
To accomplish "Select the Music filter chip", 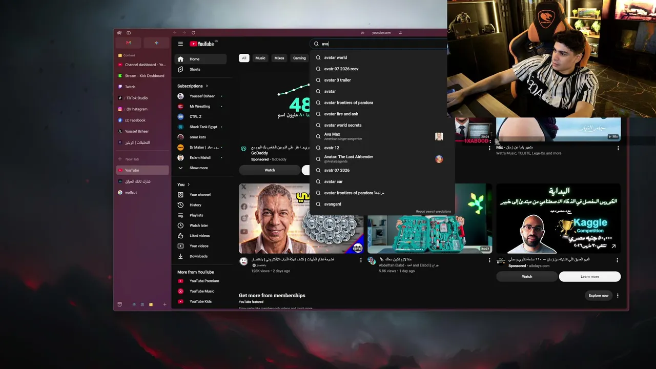I will [260, 58].
